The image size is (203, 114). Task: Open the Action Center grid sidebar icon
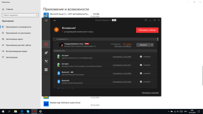click(46, 70)
